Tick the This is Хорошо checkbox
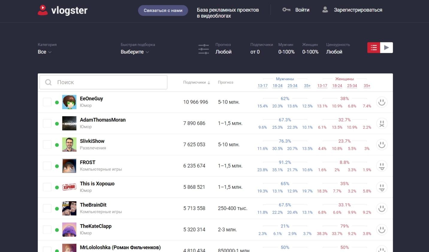The width and height of the screenshot is (429, 252). (47, 187)
